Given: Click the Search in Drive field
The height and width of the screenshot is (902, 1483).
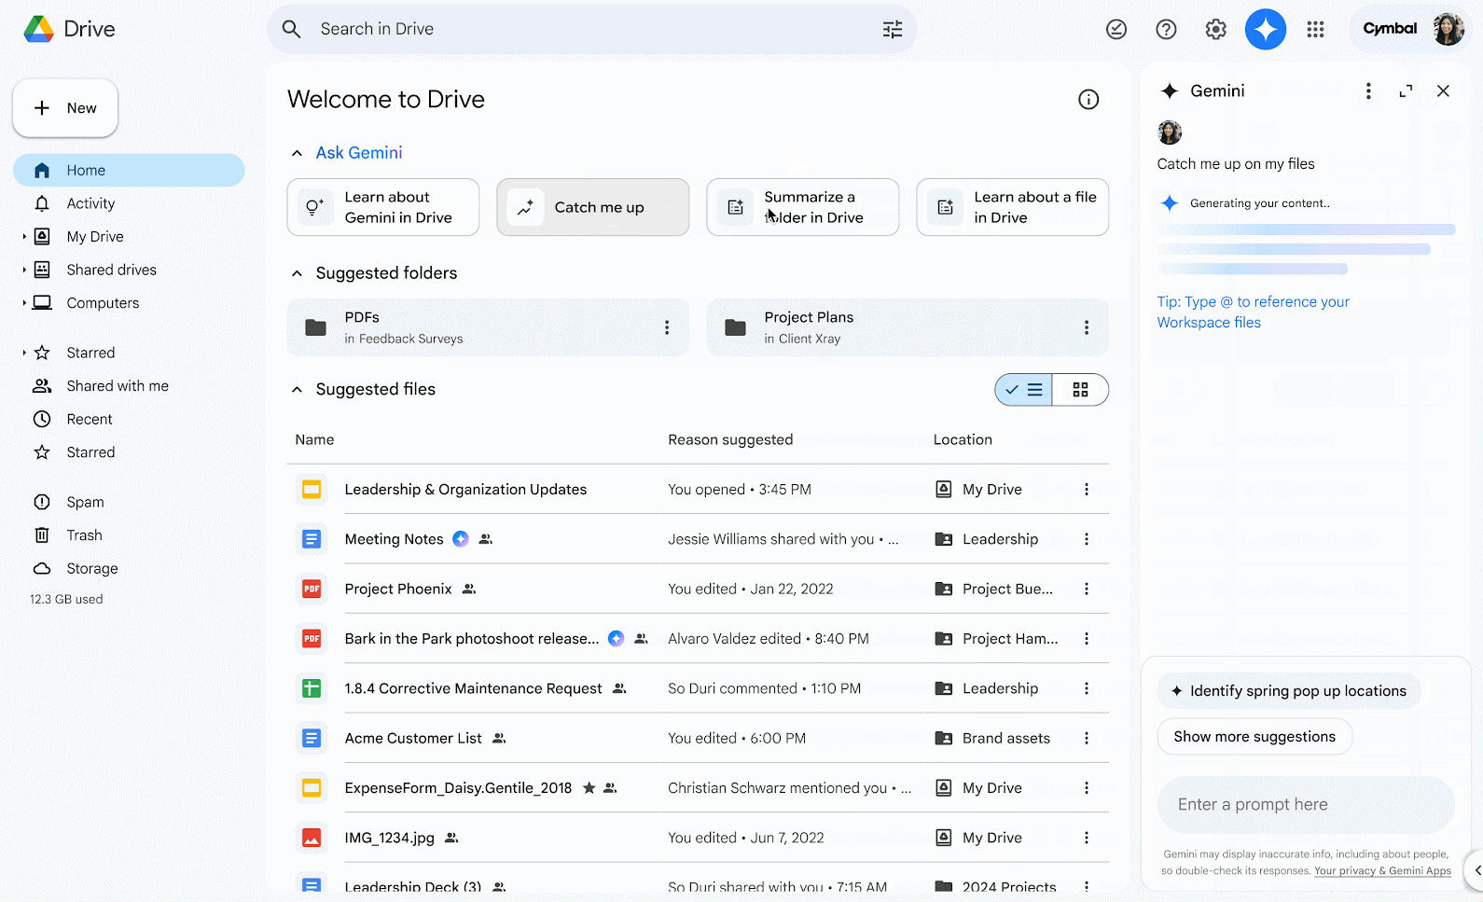Looking at the screenshot, I should [x=591, y=29].
